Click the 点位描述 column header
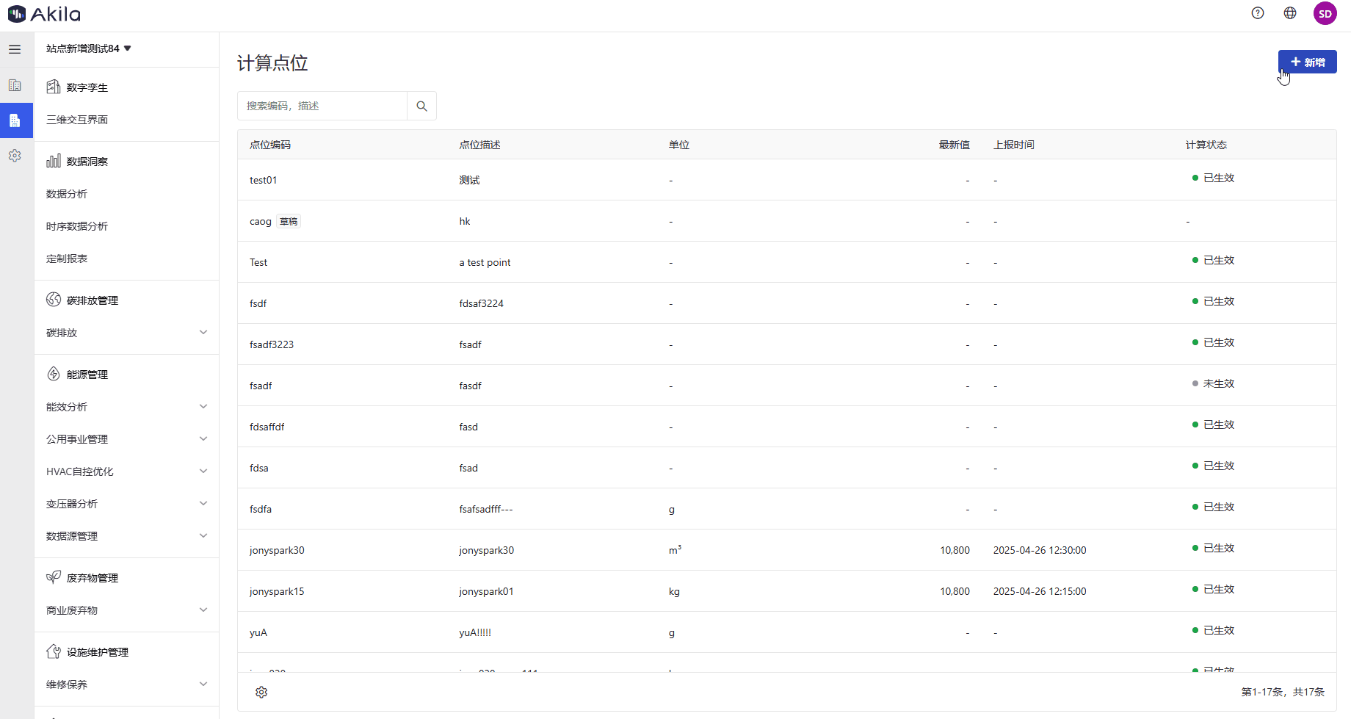The image size is (1351, 719). [479, 145]
